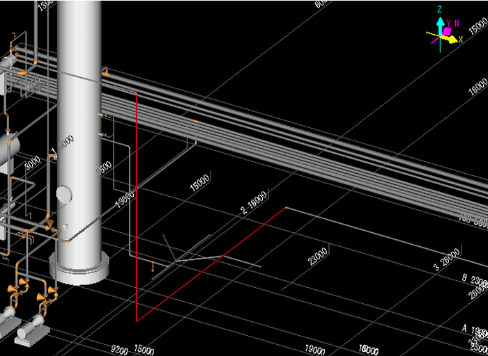Pick the circular manhole on the column
This screenshot has width=488, height=356.
(x=64, y=194)
